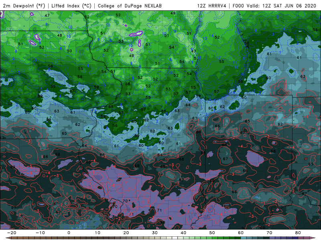Click the "2m Dewpoint (°F)" title text
Image resolution: width=321 pixels, height=240 pixels.
point(24,6)
